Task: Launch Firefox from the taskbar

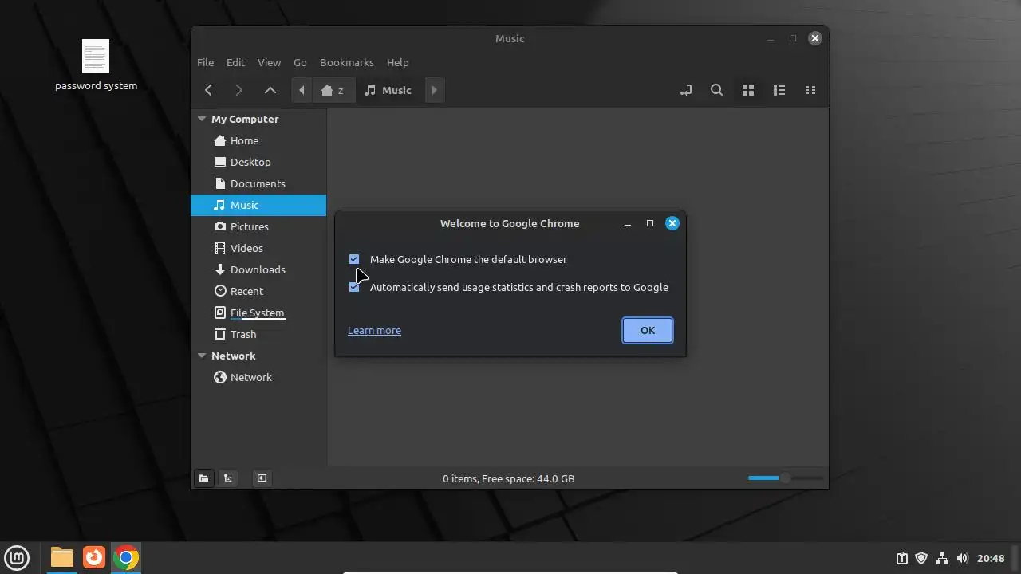Action: (x=94, y=557)
